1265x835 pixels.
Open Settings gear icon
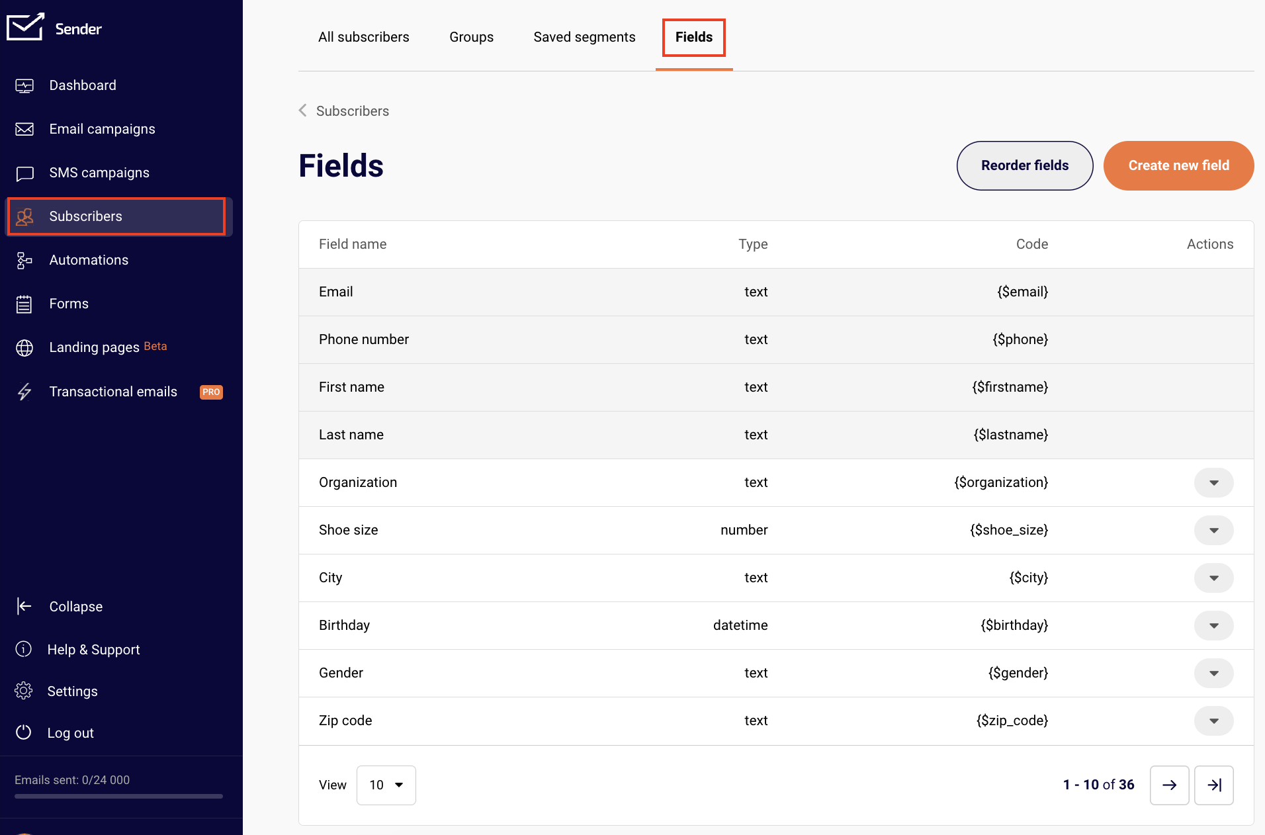pyautogui.click(x=24, y=691)
